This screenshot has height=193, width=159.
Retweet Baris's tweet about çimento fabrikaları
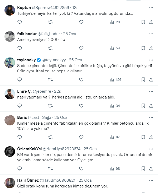[50, 137]
